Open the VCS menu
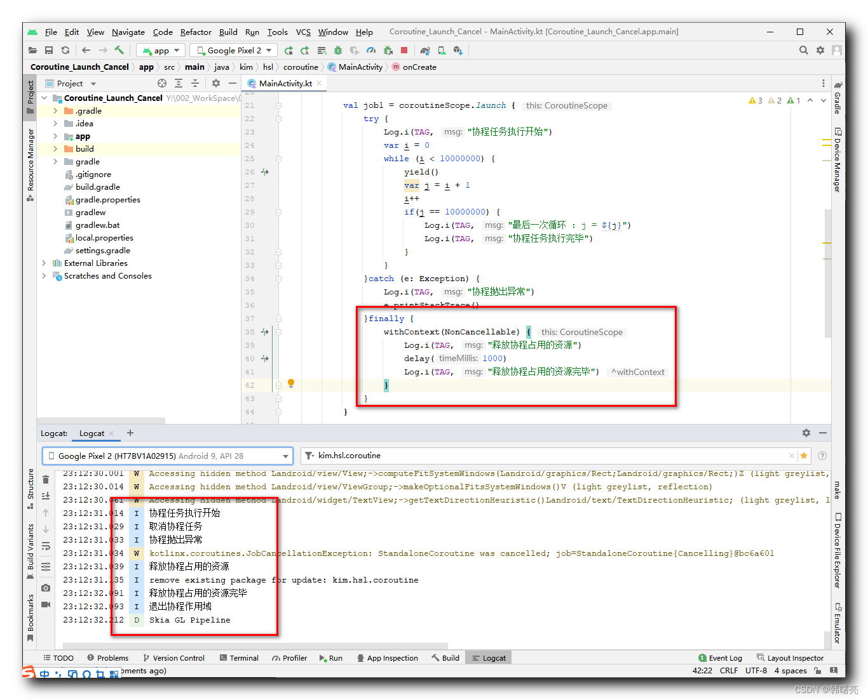Viewport: 868px width, 700px height. pos(304,32)
